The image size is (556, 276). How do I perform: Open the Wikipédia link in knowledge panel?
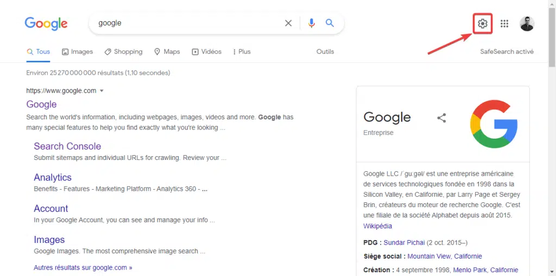tap(378, 226)
